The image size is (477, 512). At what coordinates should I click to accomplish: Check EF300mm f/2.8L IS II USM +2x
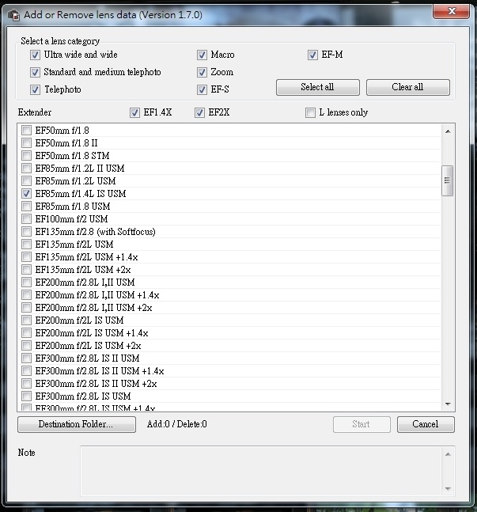click(26, 383)
